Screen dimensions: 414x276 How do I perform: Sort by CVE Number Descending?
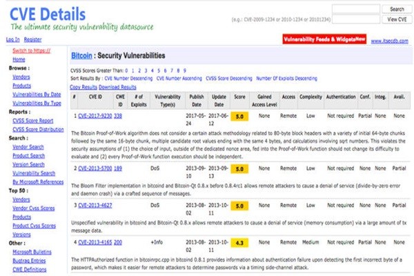[128, 79]
